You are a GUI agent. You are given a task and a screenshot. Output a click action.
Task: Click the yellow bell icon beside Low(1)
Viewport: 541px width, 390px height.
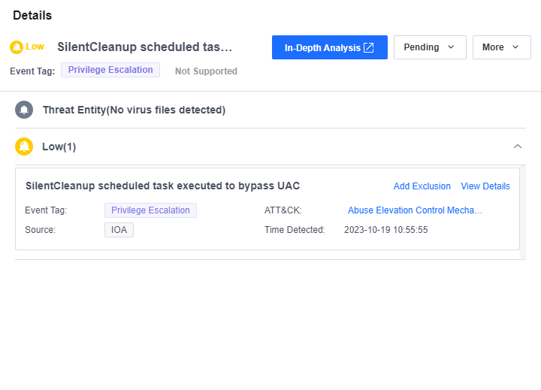pos(24,147)
